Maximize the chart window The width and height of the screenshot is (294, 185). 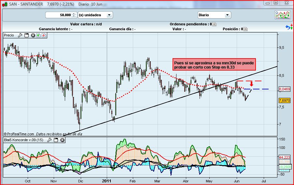tap(276, 3)
